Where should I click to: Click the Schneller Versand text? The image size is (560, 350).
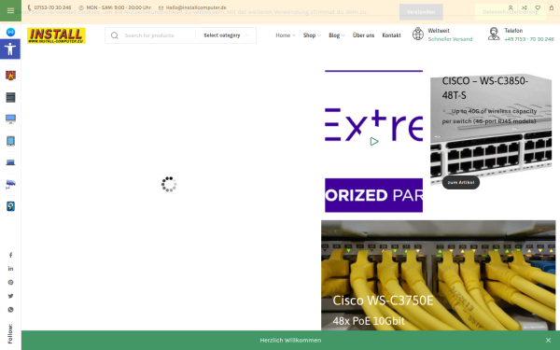(x=450, y=39)
